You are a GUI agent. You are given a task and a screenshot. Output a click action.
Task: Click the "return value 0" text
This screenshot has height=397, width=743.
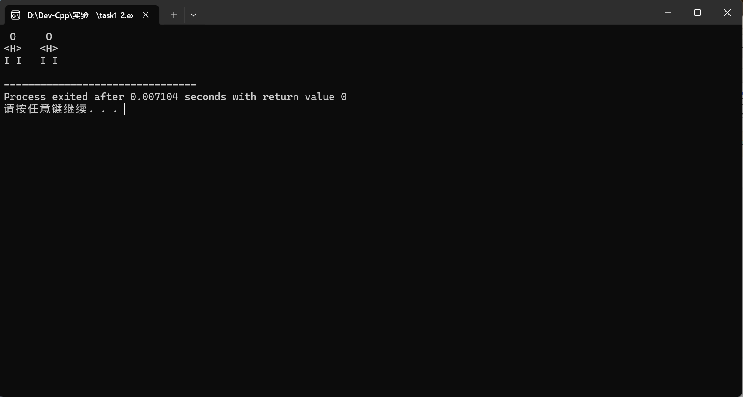pyautogui.click(x=305, y=97)
